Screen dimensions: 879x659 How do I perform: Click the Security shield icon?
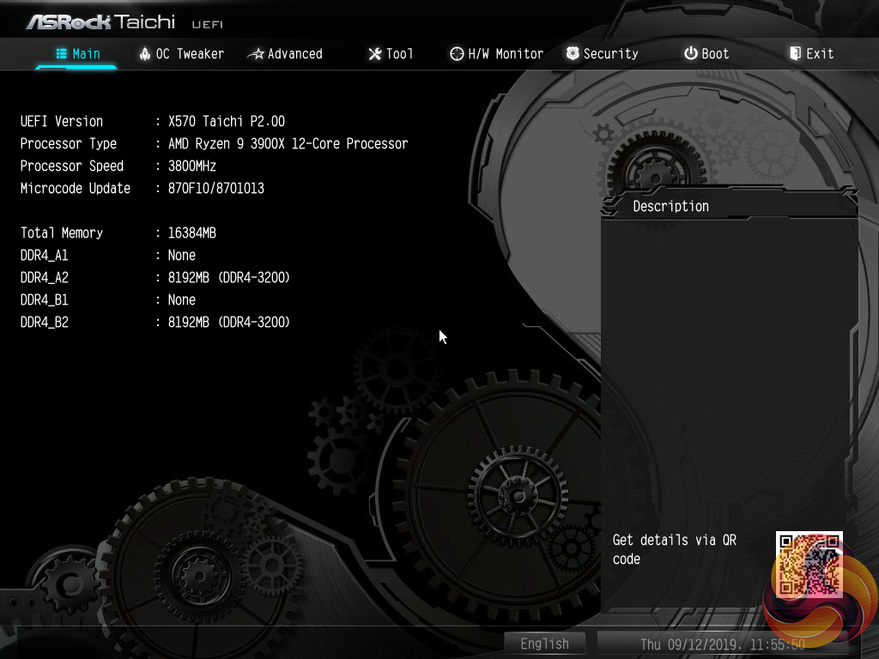click(x=573, y=53)
